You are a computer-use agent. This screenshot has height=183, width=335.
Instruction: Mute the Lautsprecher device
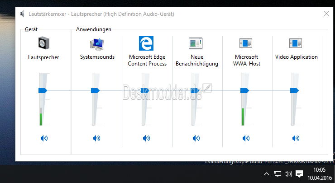tap(44, 138)
